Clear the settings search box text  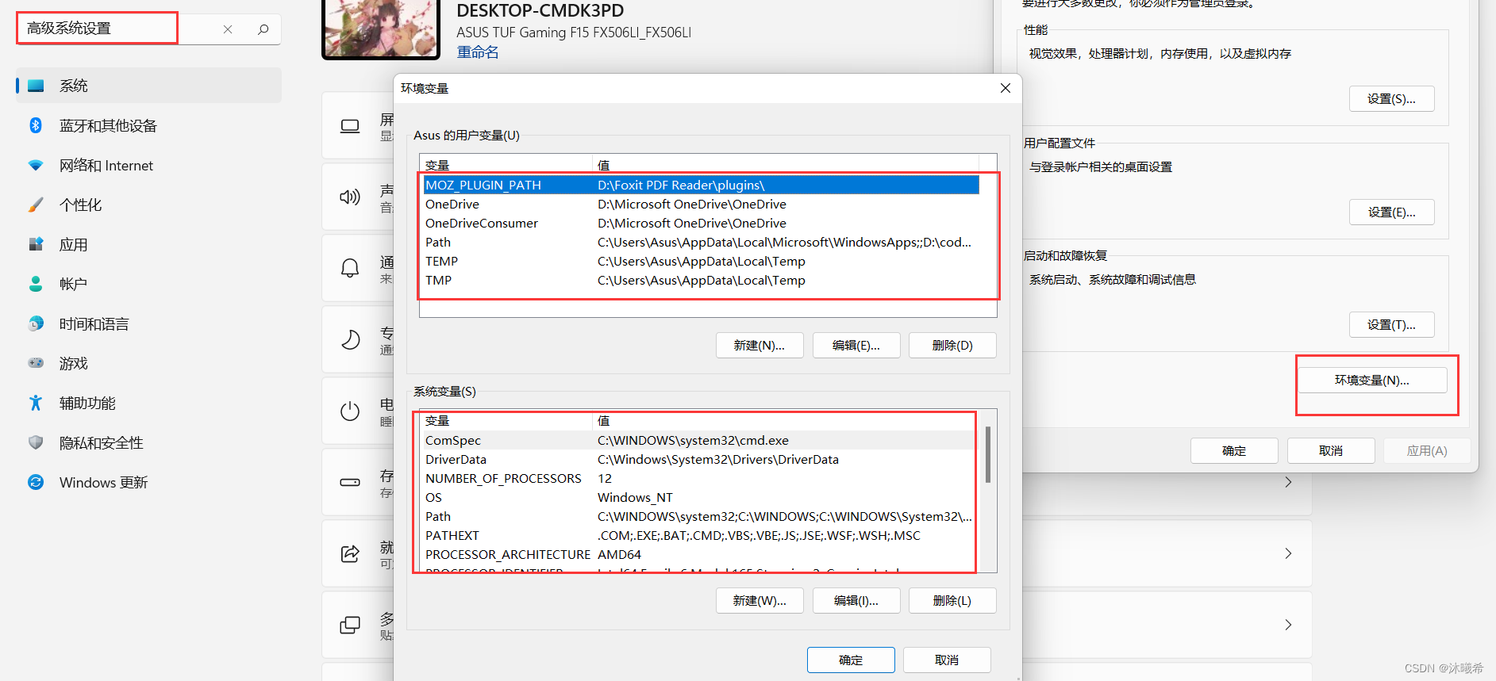pyautogui.click(x=228, y=29)
